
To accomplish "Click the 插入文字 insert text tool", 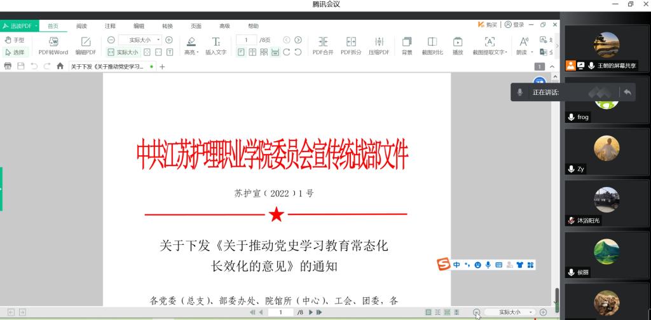I will tap(216, 41).
